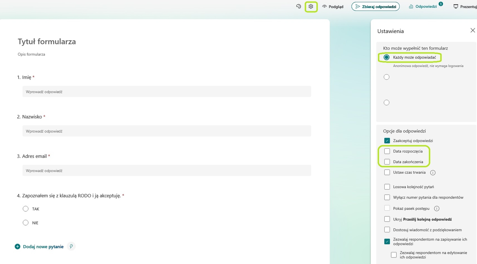Screen dimensions: 477x264
Task: Select the NIE radio option
Action: point(26,223)
